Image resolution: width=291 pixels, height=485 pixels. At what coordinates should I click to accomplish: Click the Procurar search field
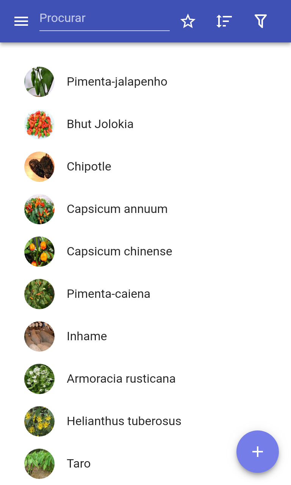coord(104,19)
